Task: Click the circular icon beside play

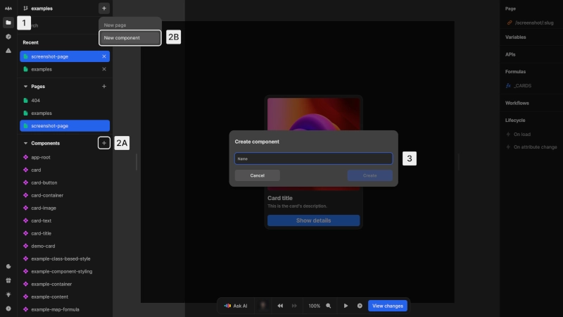Action: 360,306
